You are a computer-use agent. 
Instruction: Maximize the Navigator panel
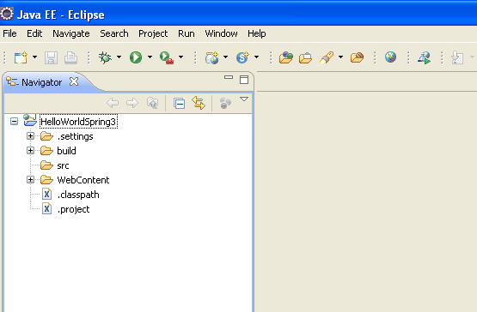tap(244, 80)
